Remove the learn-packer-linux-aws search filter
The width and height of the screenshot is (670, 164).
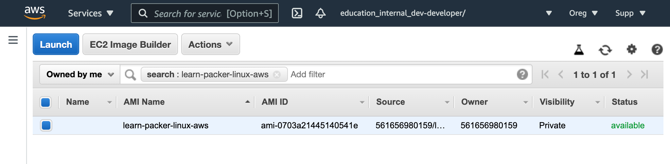[x=277, y=75]
